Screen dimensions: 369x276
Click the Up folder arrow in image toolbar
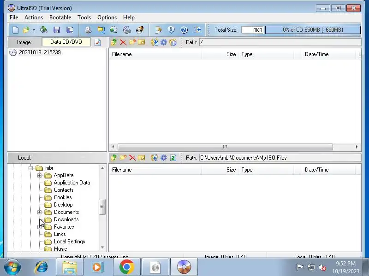coord(114,42)
